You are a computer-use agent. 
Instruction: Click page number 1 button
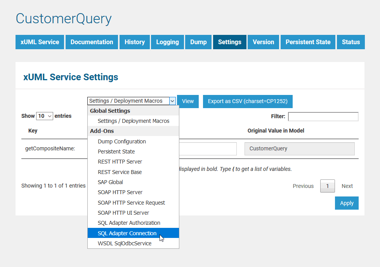pyautogui.click(x=327, y=186)
